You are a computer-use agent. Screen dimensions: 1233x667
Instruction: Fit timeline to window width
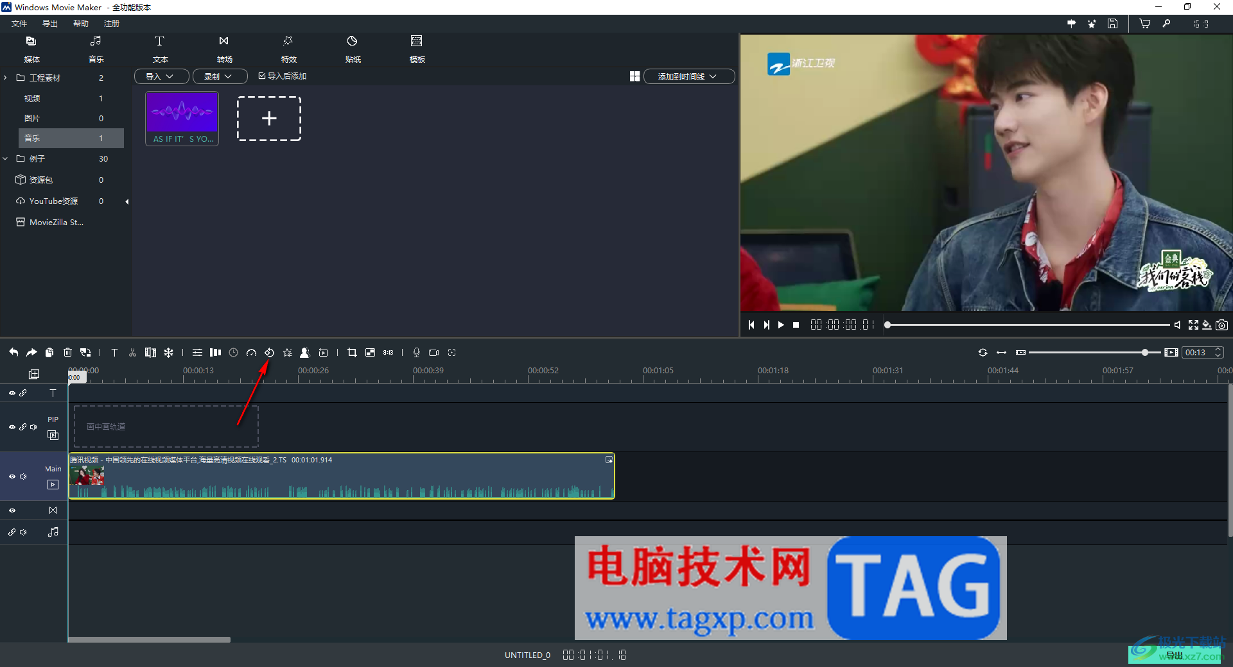tap(1001, 352)
